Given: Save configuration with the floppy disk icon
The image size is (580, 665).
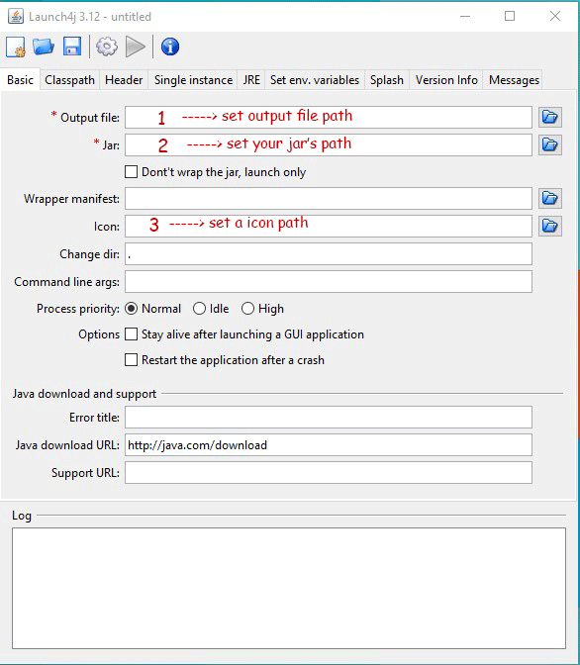Looking at the screenshot, I should pos(72,47).
